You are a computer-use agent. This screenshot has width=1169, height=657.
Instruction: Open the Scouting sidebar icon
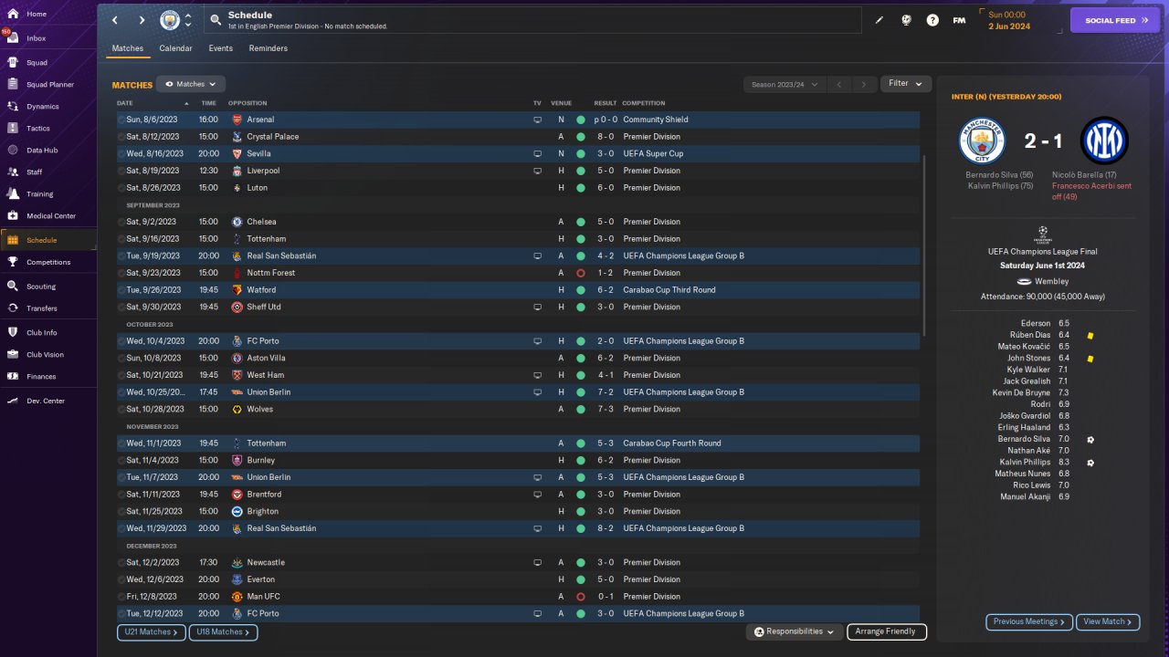click(x=13, y=286)
